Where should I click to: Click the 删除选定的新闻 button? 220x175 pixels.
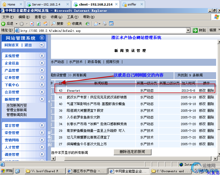(x=133, y=152)
